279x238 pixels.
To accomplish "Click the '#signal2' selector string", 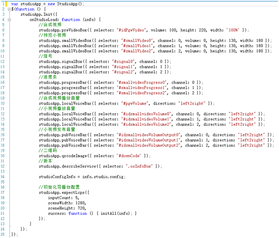I will coord(124,72).
